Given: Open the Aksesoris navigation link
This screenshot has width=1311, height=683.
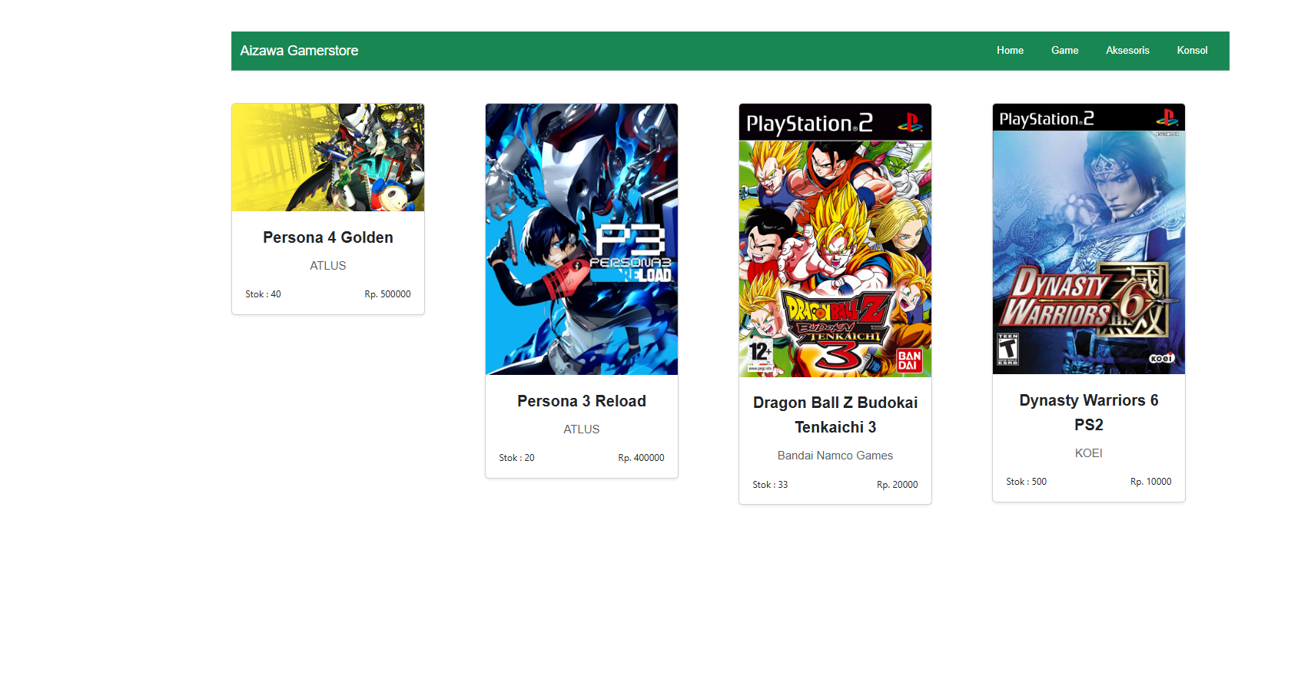Looking at the screenshot, I should click(x=1127, y=51).
